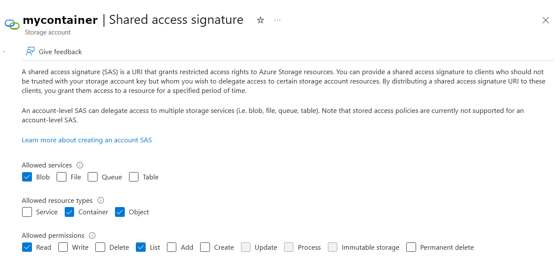Enable the Write permission checkbox
This screenshot has height=268, width=560.
[63, 247]
